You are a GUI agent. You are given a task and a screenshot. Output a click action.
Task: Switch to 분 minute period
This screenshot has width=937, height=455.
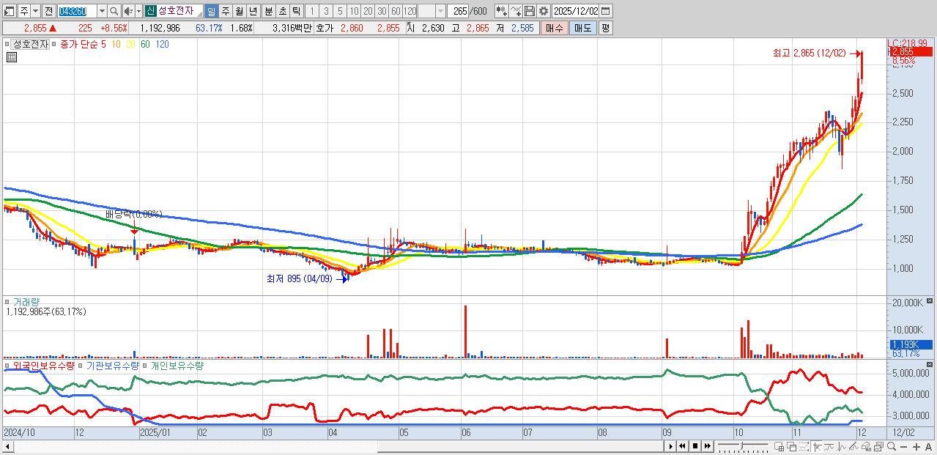tap(269, 11)
